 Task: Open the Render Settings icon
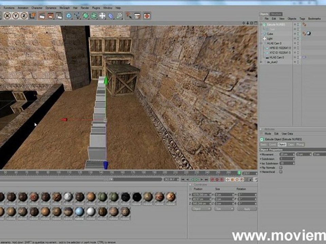[x=59, y=16]
